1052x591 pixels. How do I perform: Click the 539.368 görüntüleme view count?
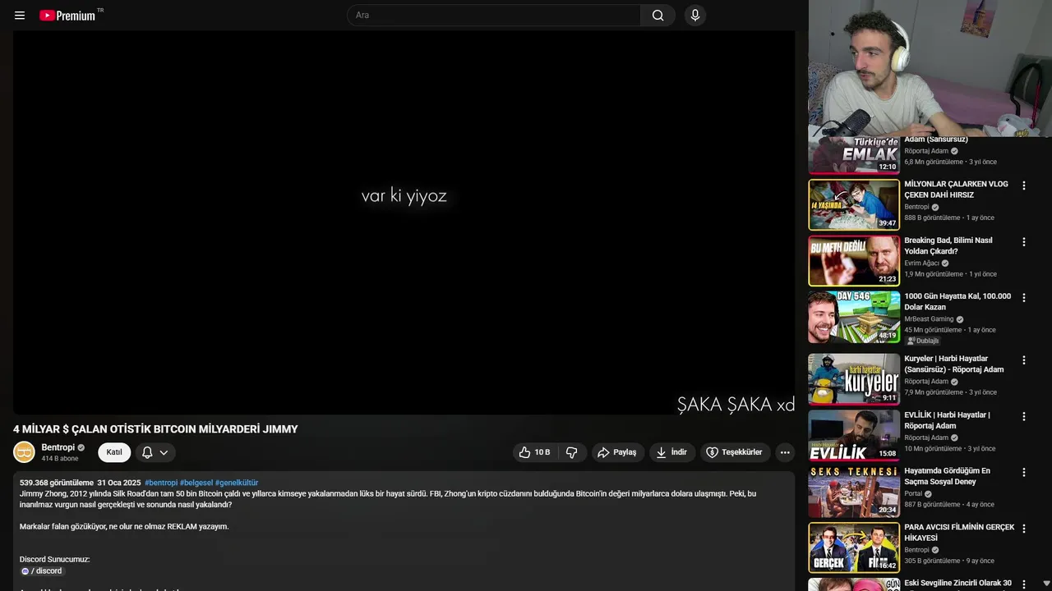pyautogui.click(x=57, y=483)
